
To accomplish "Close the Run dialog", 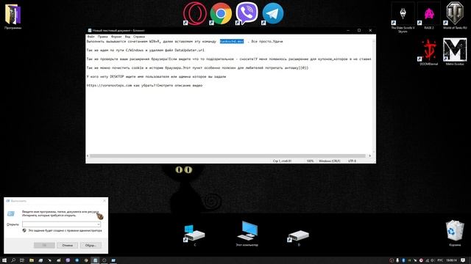I will pyautogui.click(x=105, y=201).
